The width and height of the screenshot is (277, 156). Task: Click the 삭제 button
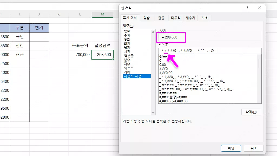pyautogui.click(x=251, y=112)
